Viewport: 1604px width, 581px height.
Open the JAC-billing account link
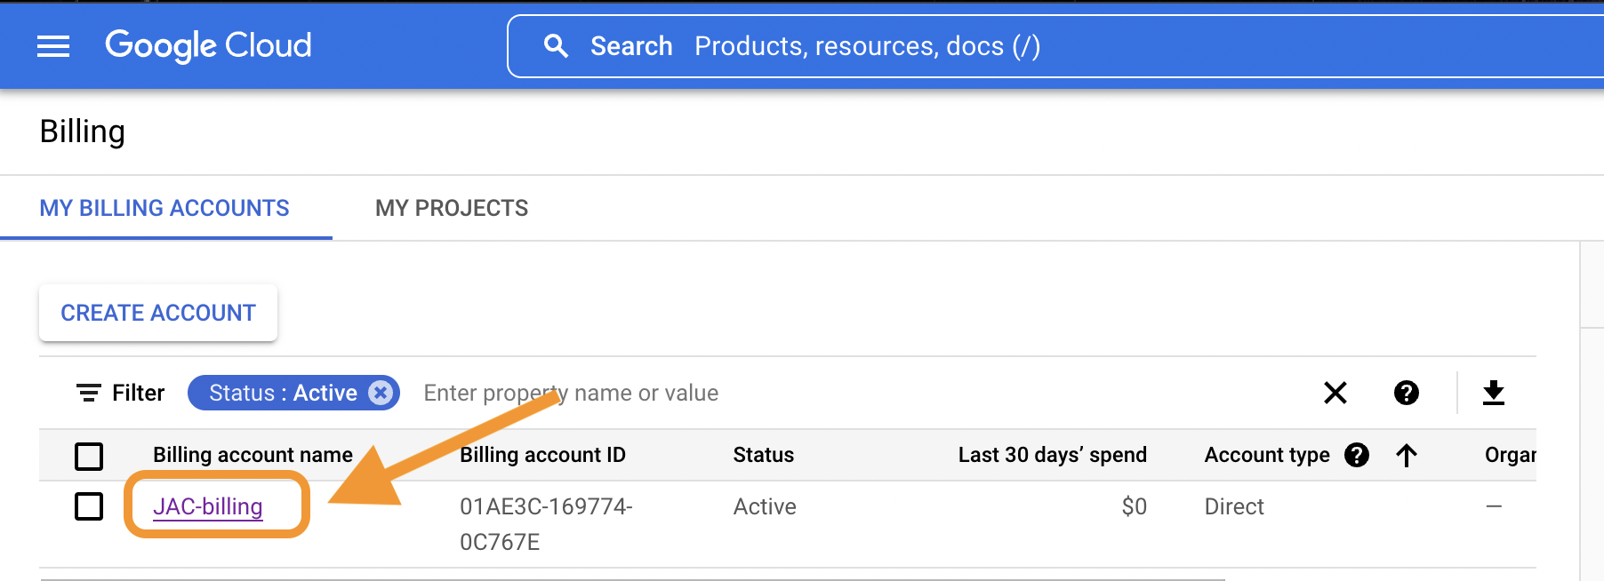tap(208, 506)
